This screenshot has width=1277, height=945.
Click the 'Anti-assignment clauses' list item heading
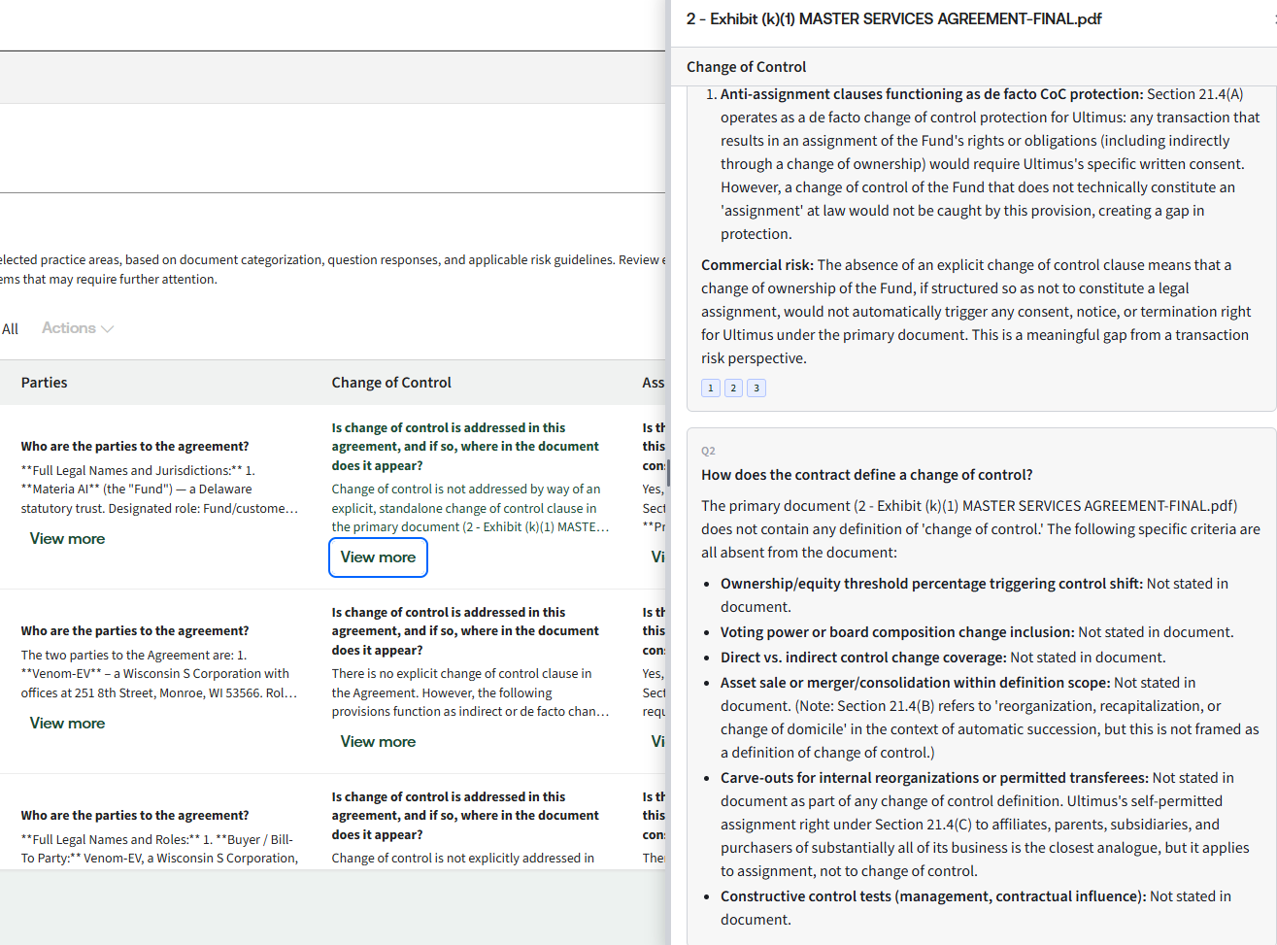click(x=931, y=94)
